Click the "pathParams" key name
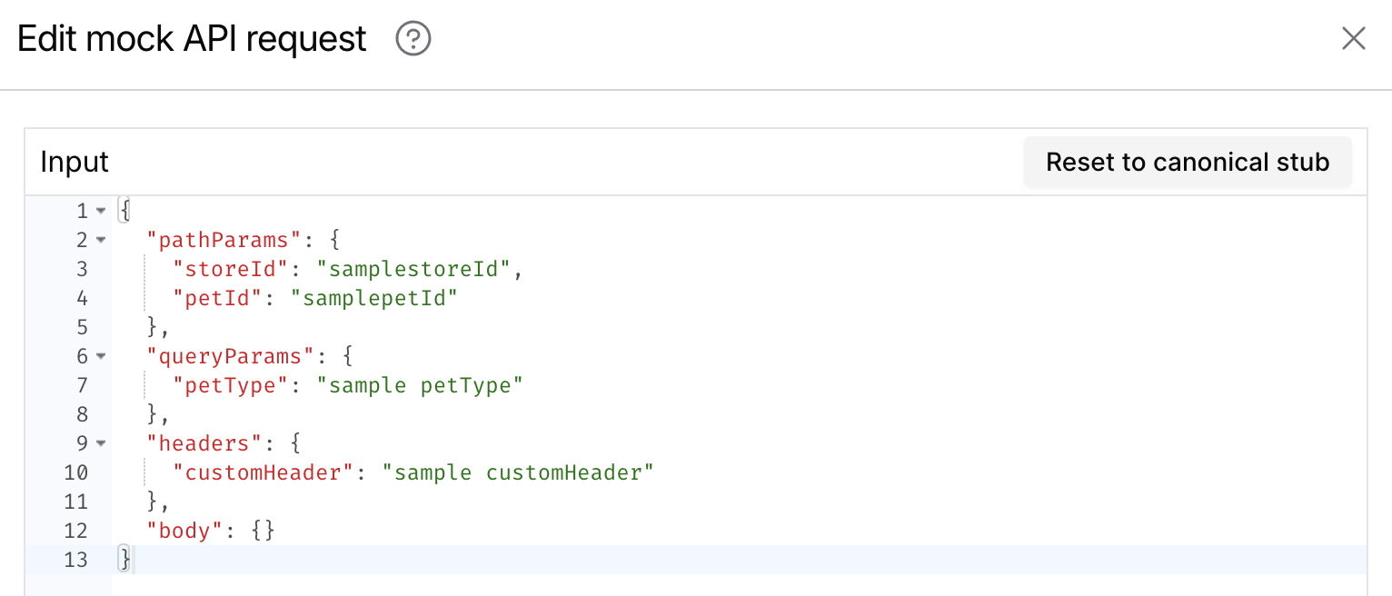 click(x=224, y=240)
